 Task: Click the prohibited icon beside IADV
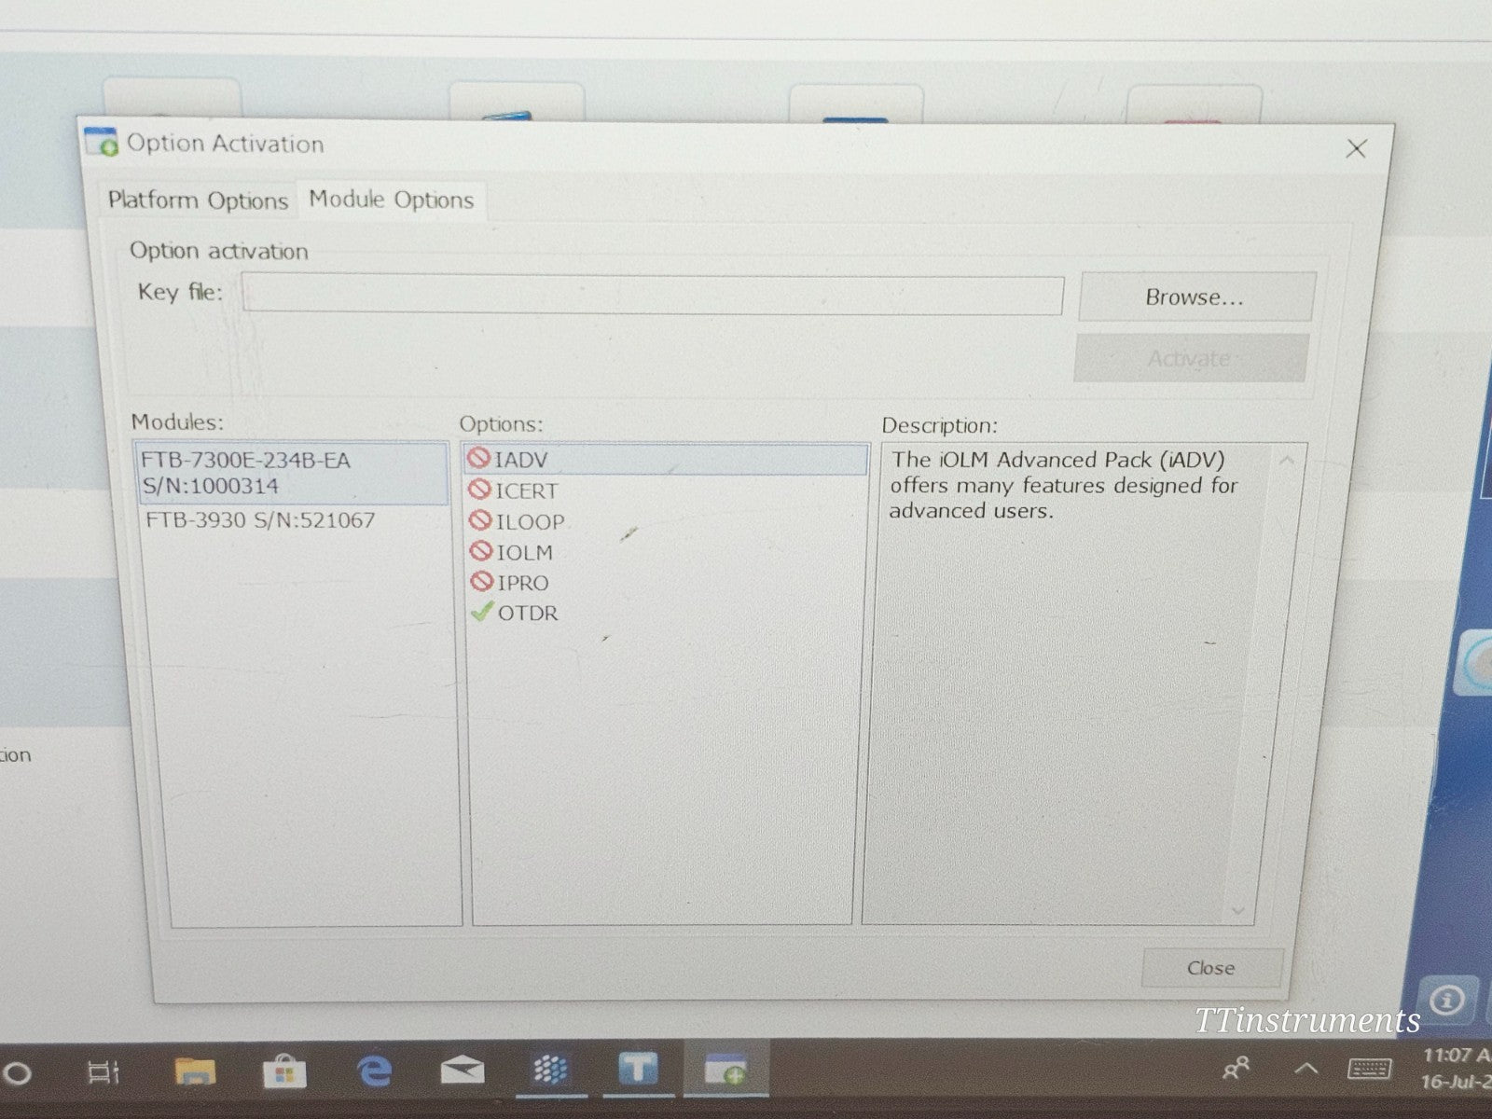point(479,458)
